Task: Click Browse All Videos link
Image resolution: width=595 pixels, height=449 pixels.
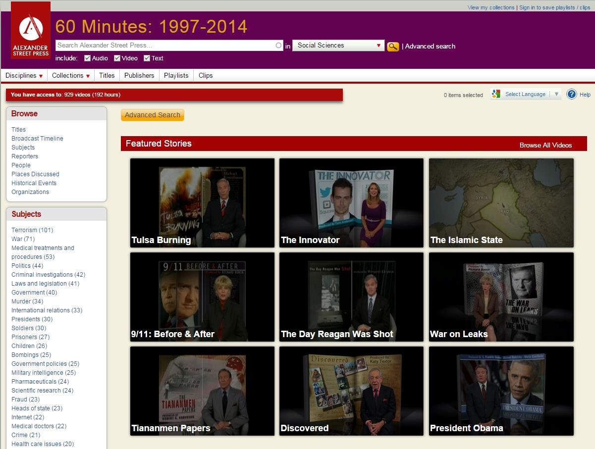Action: (x=545, y=145)
